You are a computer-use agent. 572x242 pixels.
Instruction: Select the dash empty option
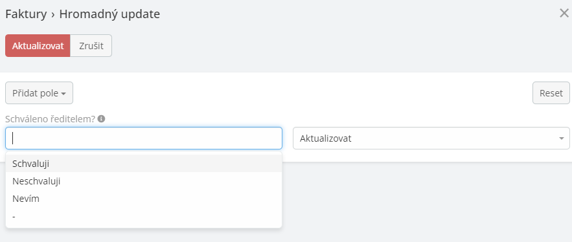coord(144,216)
